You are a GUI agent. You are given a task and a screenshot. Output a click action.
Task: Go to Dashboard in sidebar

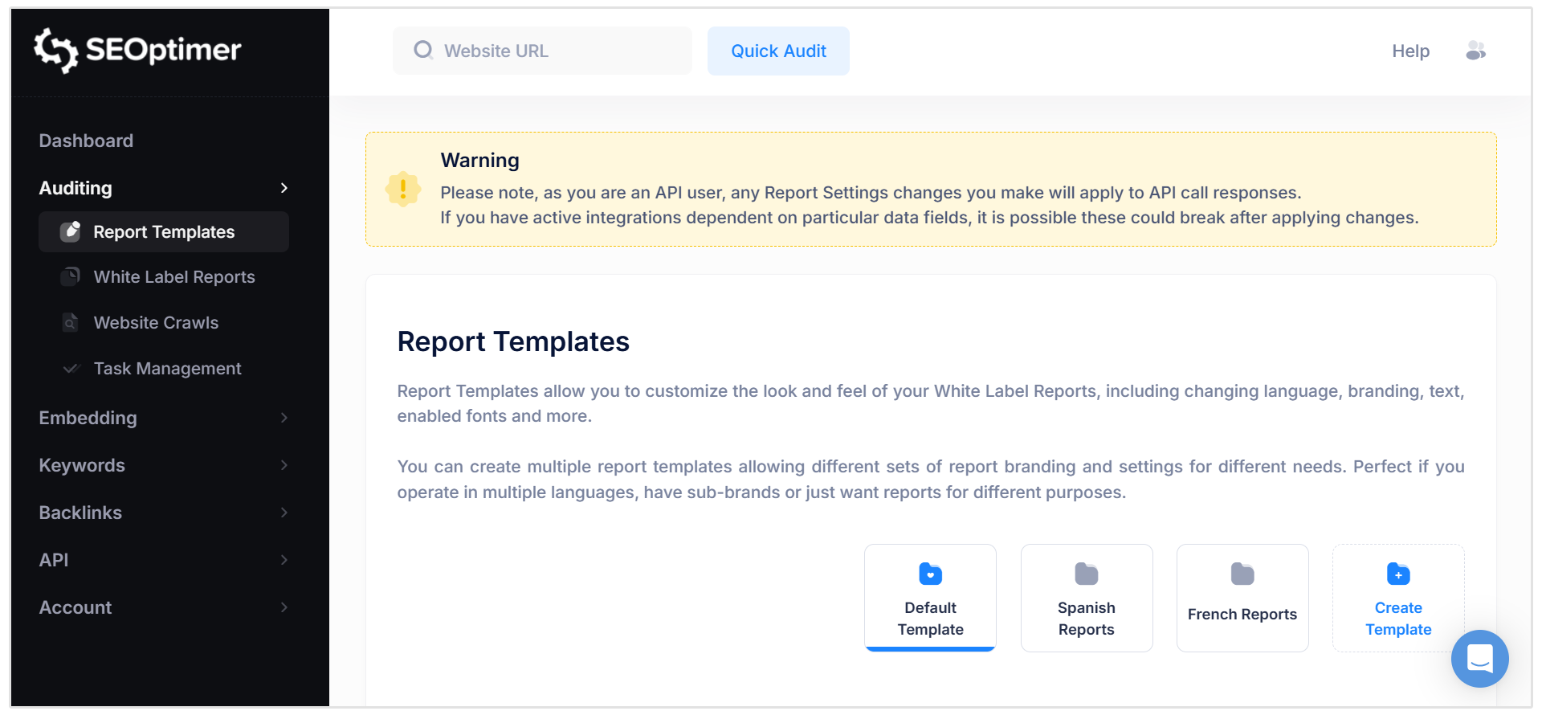(x=86, y=141)
